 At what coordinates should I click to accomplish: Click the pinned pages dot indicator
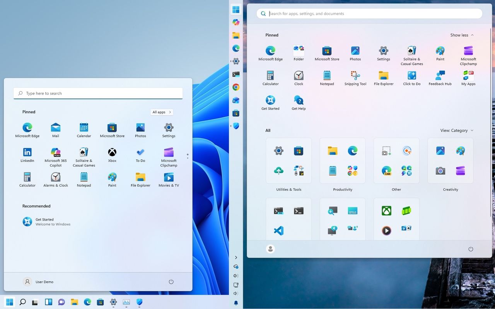tap(188, 156)
